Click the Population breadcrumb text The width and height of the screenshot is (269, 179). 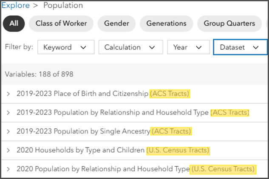click(63, 6)
